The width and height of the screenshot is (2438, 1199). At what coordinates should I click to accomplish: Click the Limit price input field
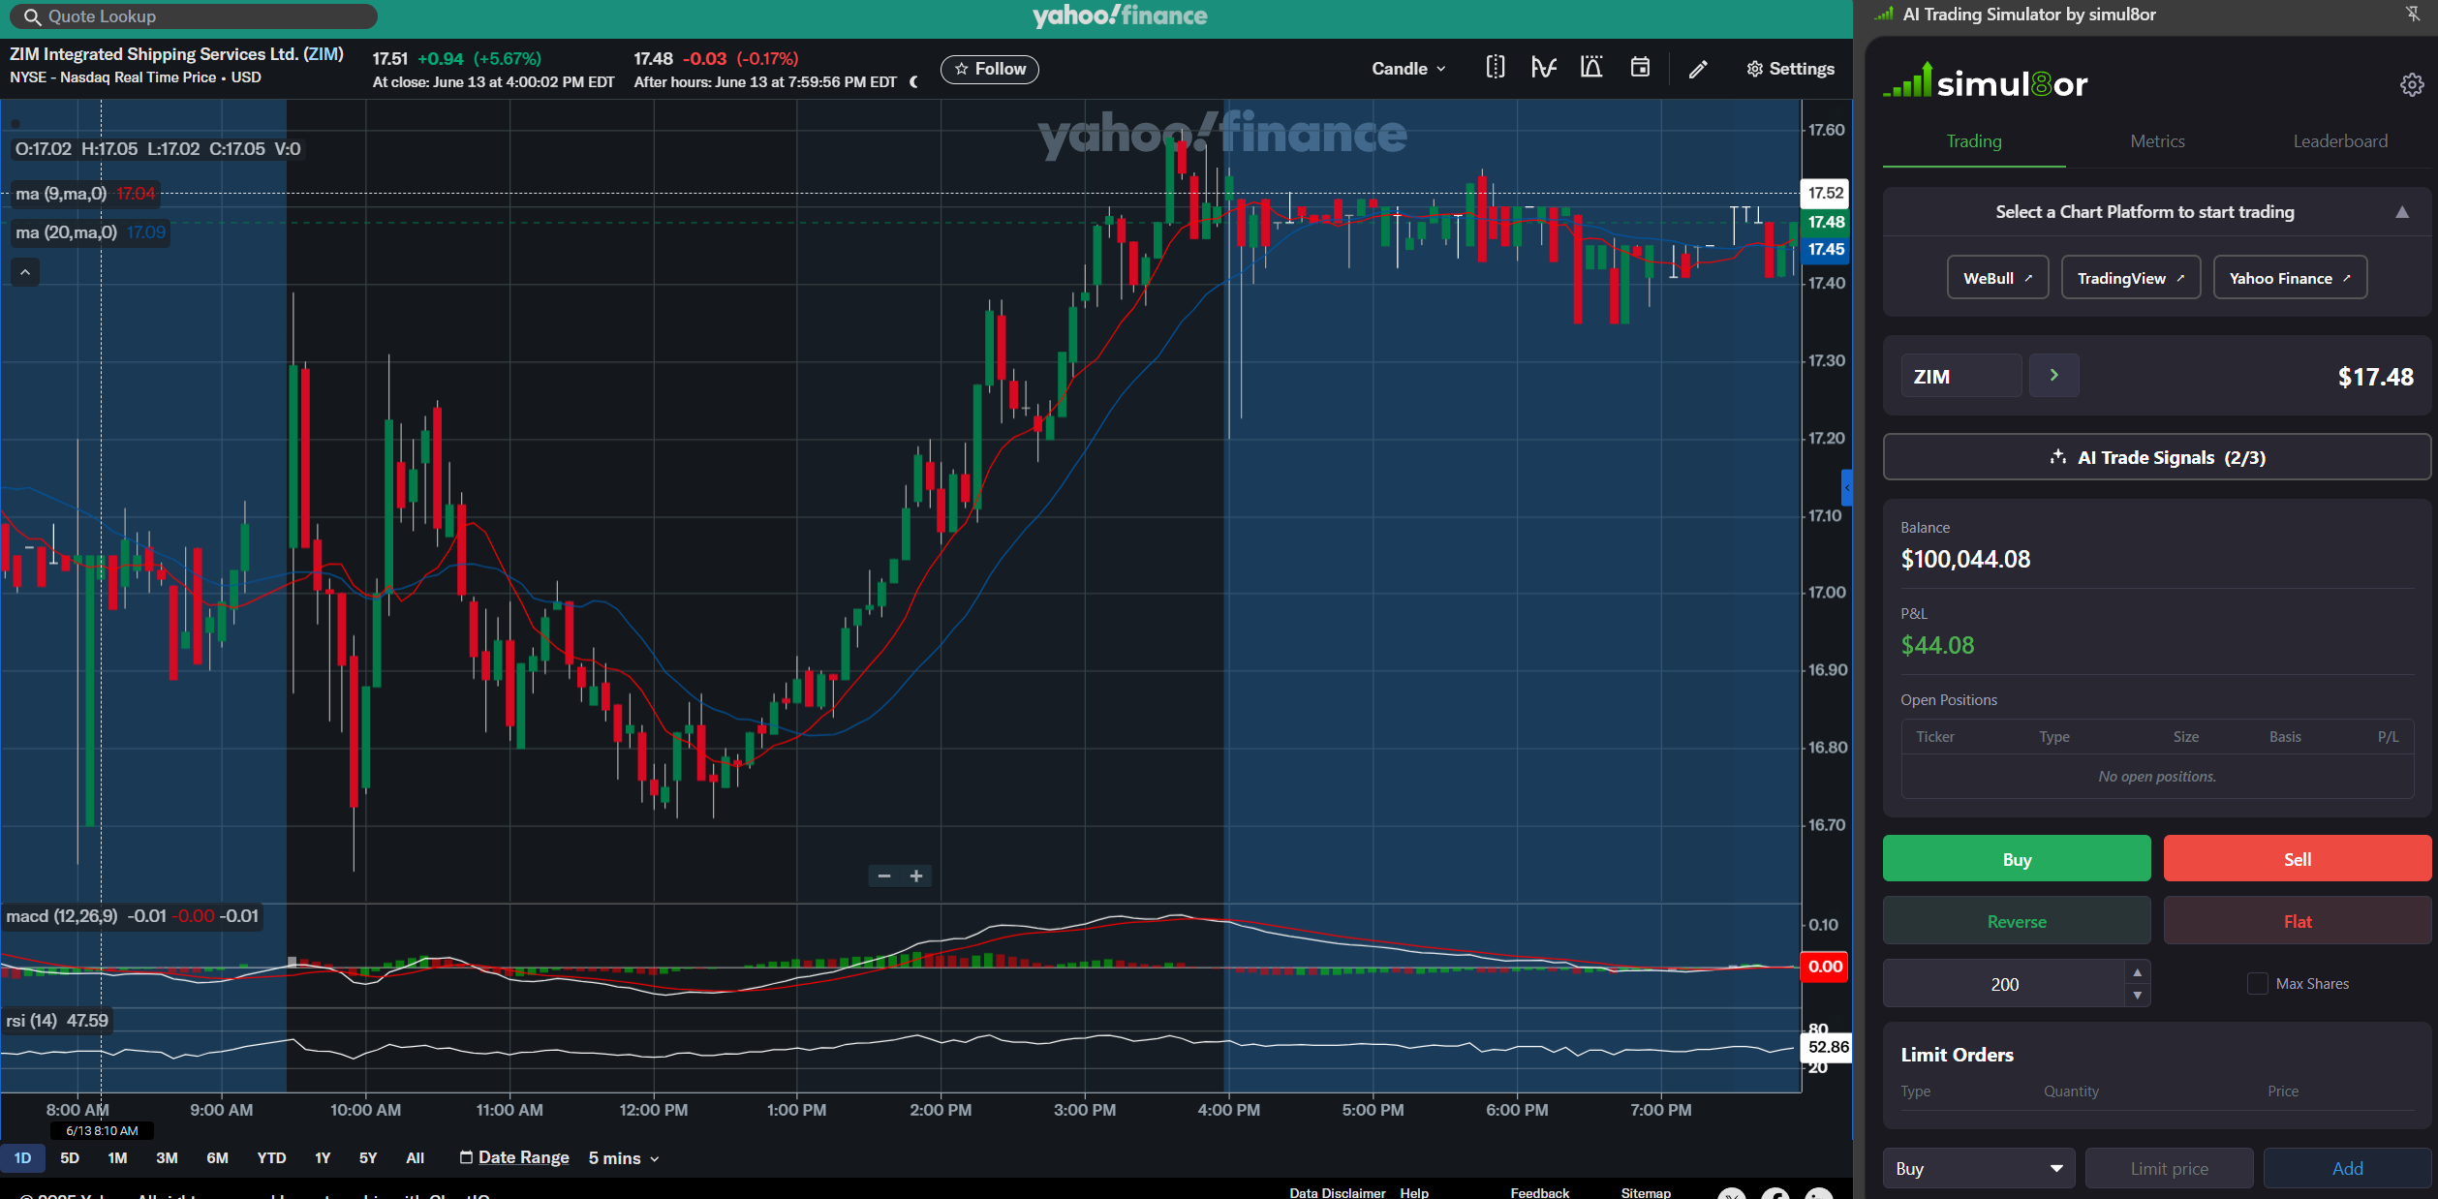2169,1168
